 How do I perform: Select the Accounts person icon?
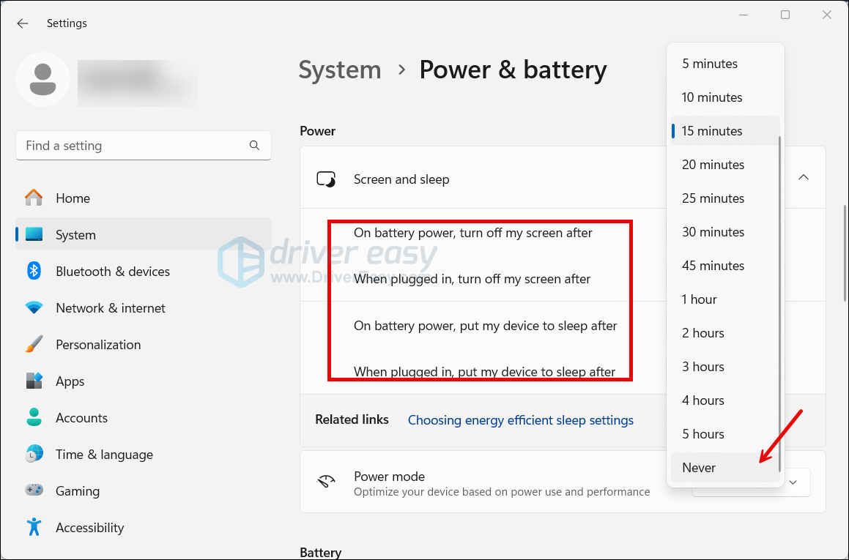pos(34,418)
